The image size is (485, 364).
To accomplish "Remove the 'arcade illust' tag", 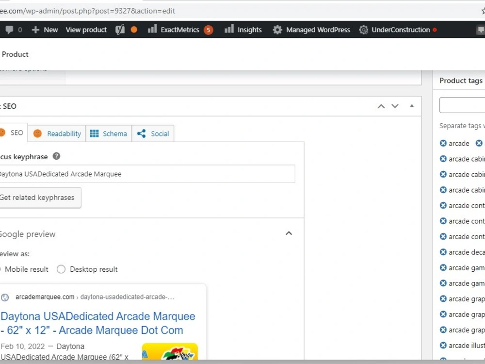I will point(443,346).
